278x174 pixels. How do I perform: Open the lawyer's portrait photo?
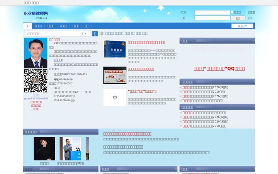click(x=36, y=53)
